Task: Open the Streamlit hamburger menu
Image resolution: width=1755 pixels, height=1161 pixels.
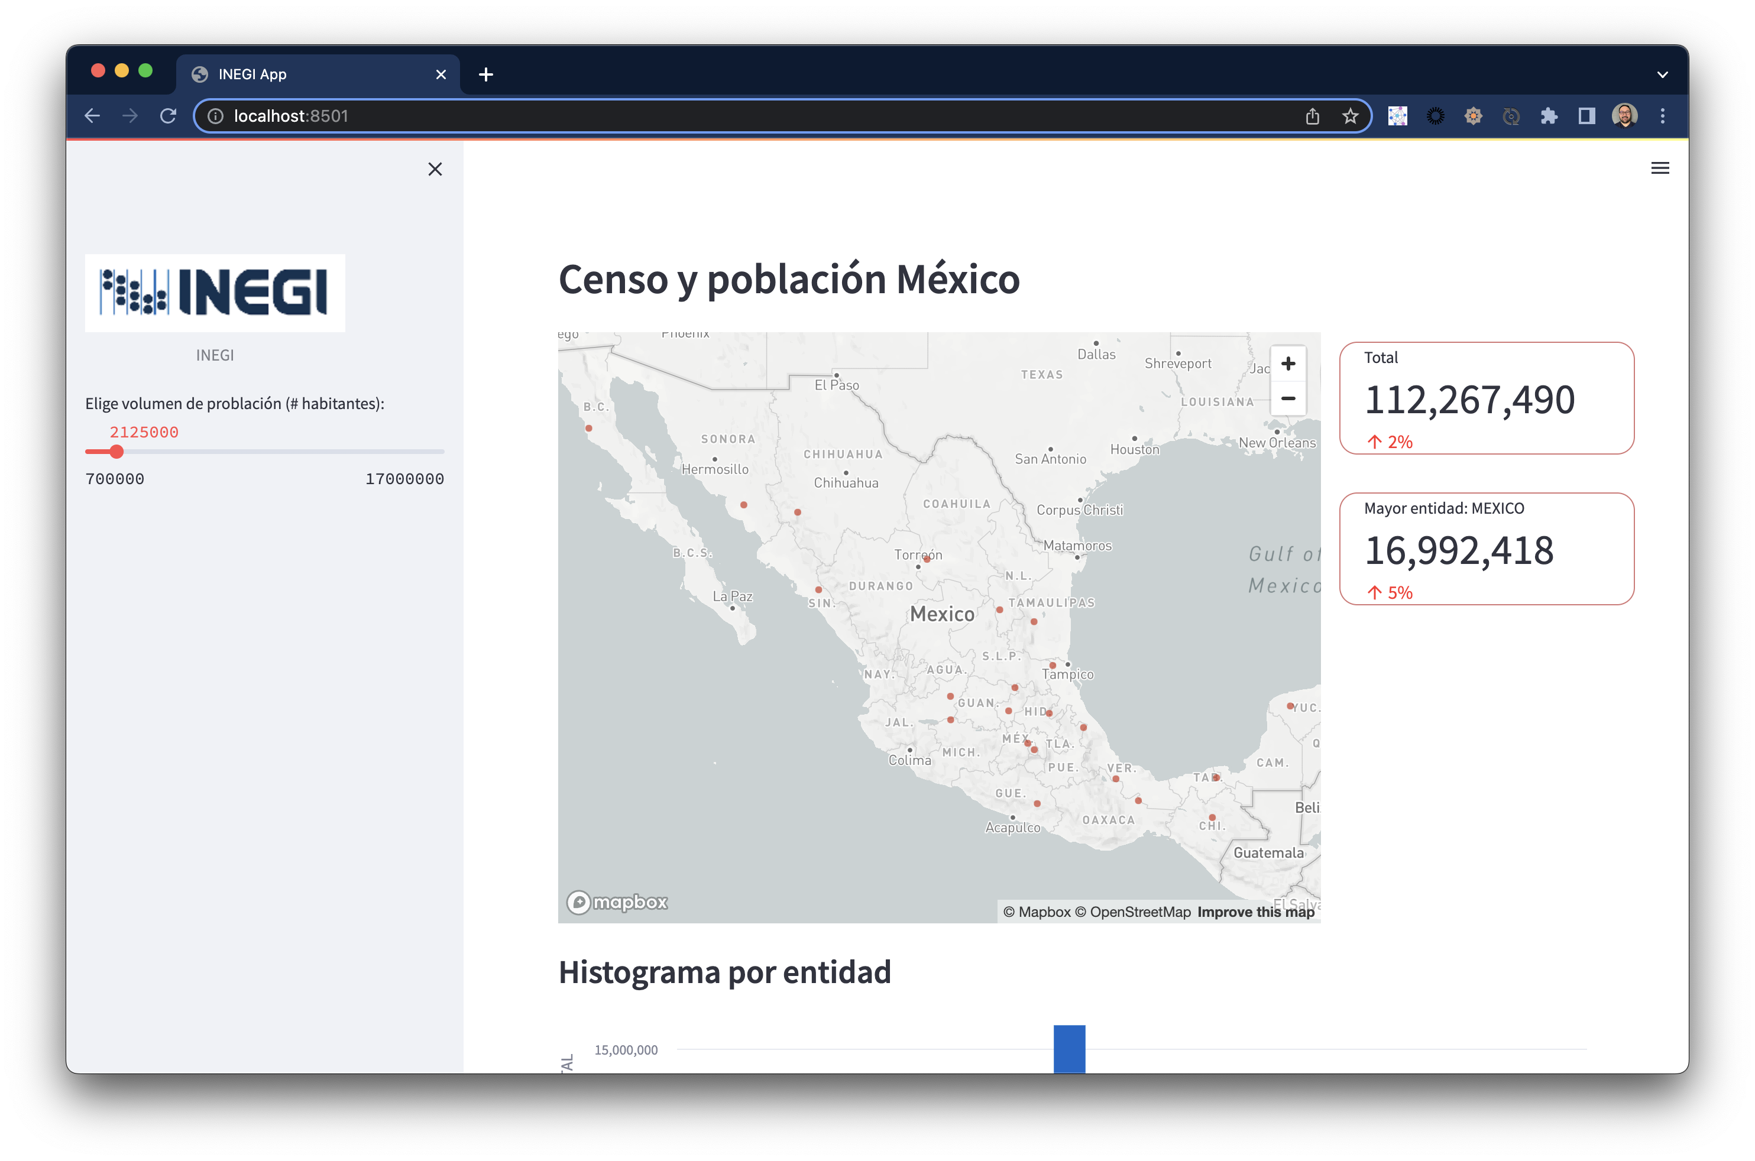Action: click(x=1660, y=168)
